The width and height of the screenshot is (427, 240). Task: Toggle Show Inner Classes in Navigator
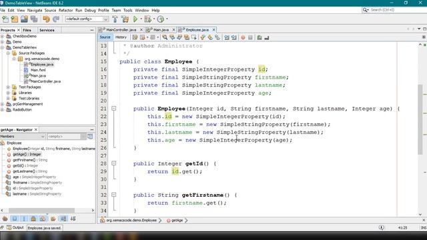[x=43, y=219]
